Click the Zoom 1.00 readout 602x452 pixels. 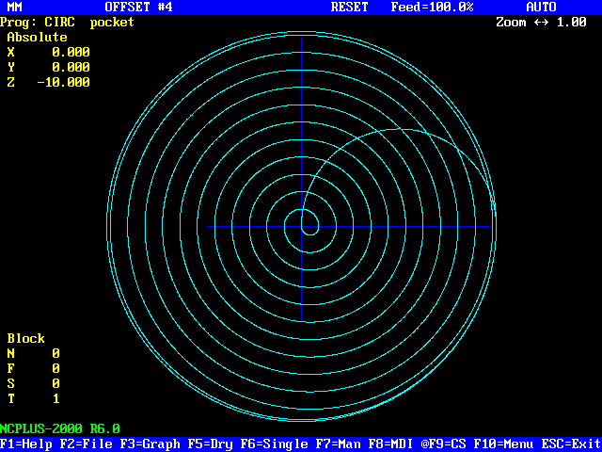(542, 23)
